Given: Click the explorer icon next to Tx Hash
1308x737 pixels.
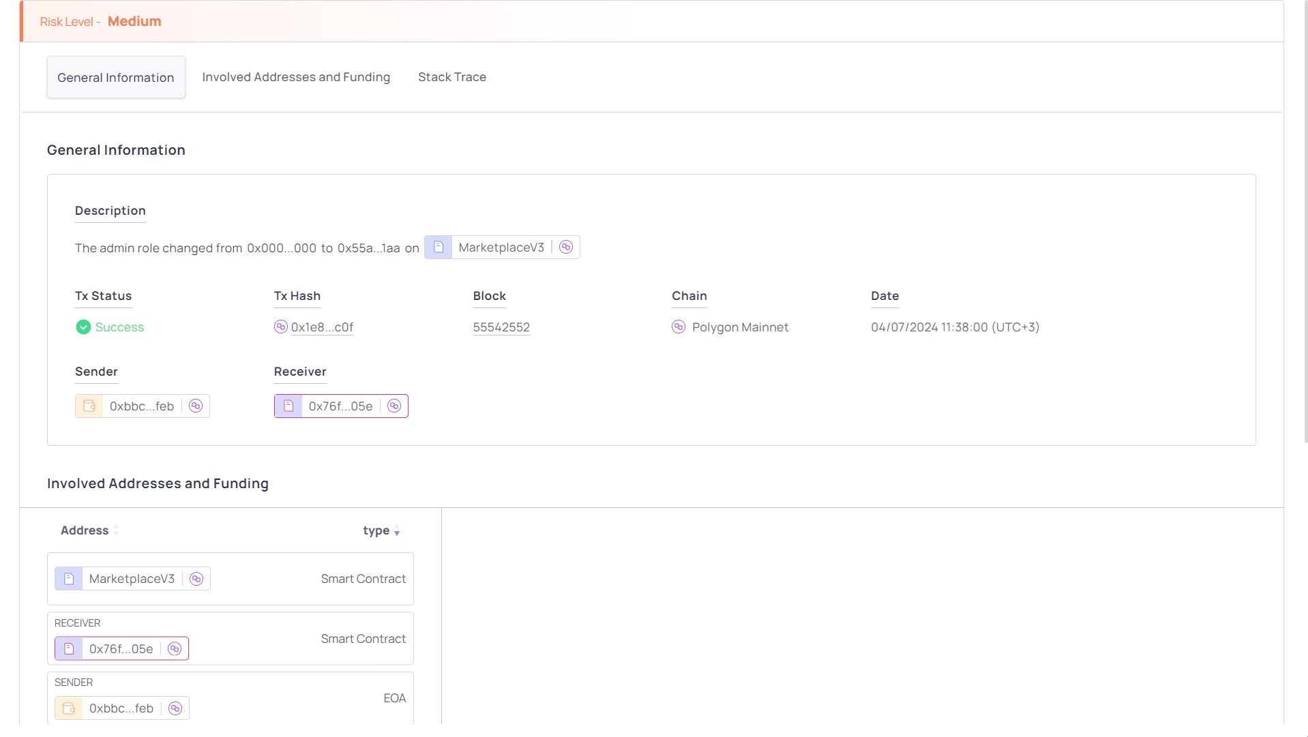Looking at the screenshot, I should [280, 327].
